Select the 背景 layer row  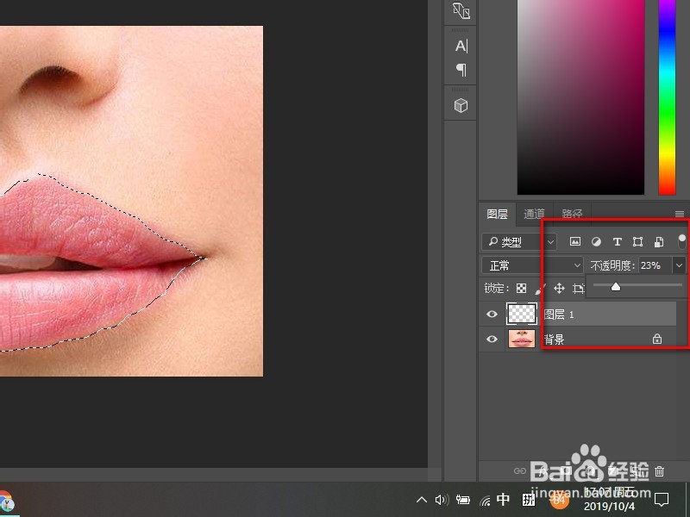[578, 339]
